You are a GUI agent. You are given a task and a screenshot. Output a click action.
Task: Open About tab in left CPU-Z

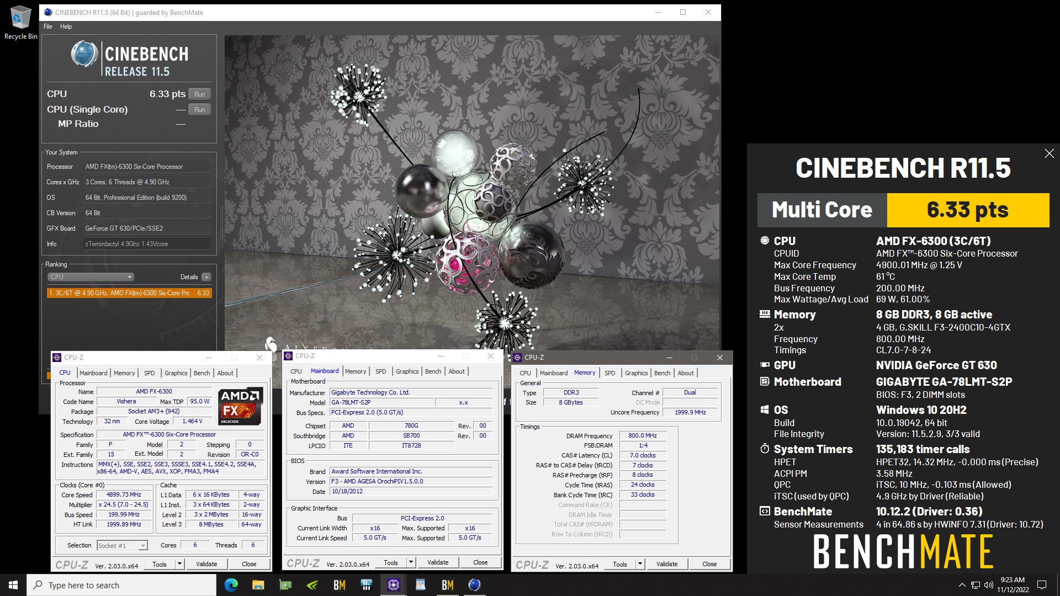(225, 373)
